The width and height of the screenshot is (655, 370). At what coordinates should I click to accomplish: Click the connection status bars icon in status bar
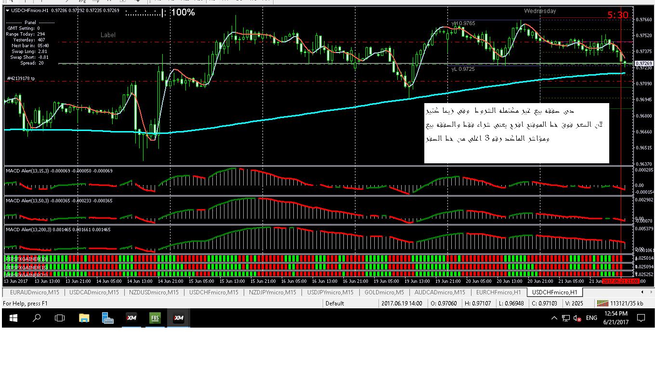[602, 304]
